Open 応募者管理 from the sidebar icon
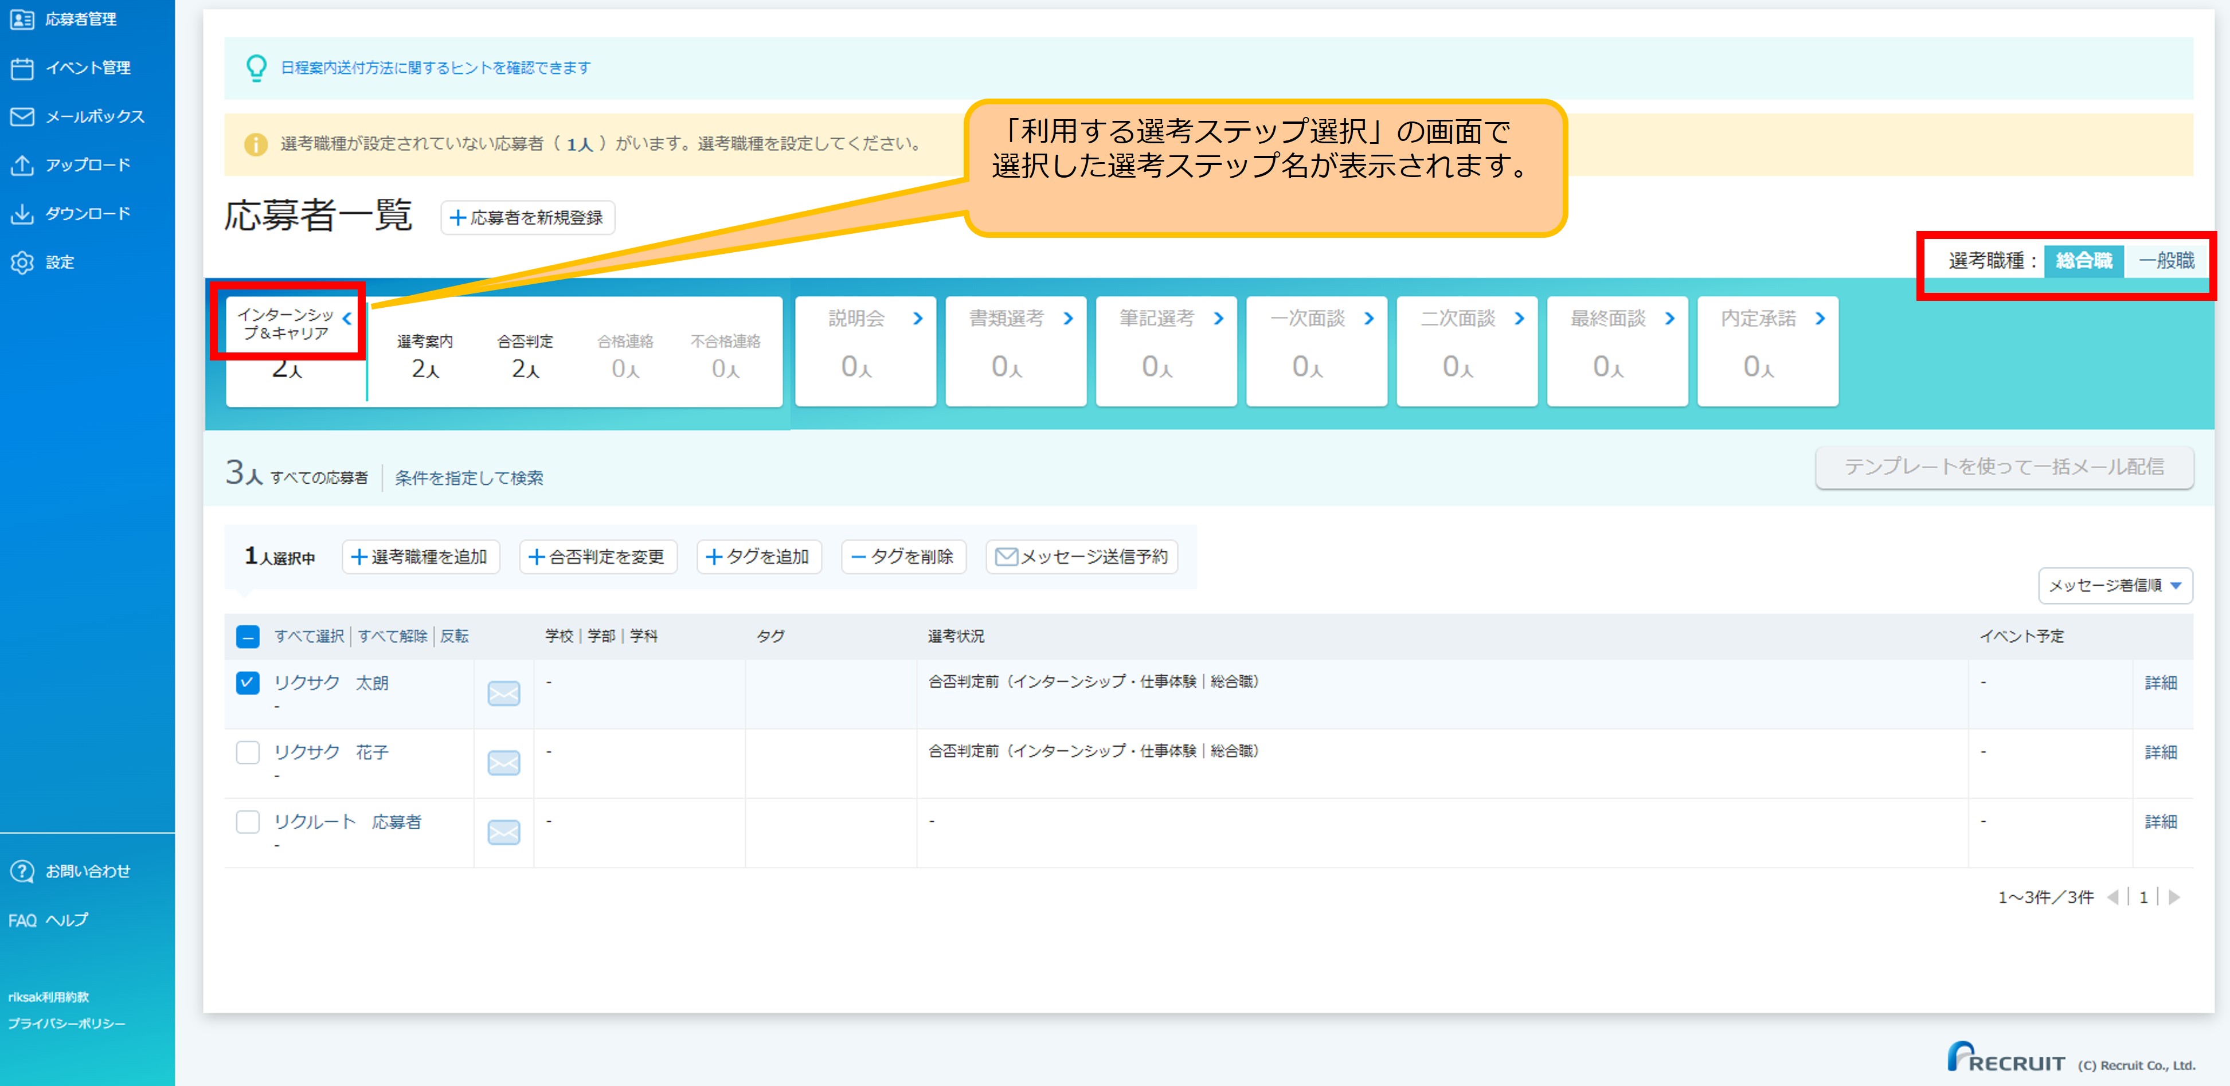2230x1086 pixels. pos(22,19)
